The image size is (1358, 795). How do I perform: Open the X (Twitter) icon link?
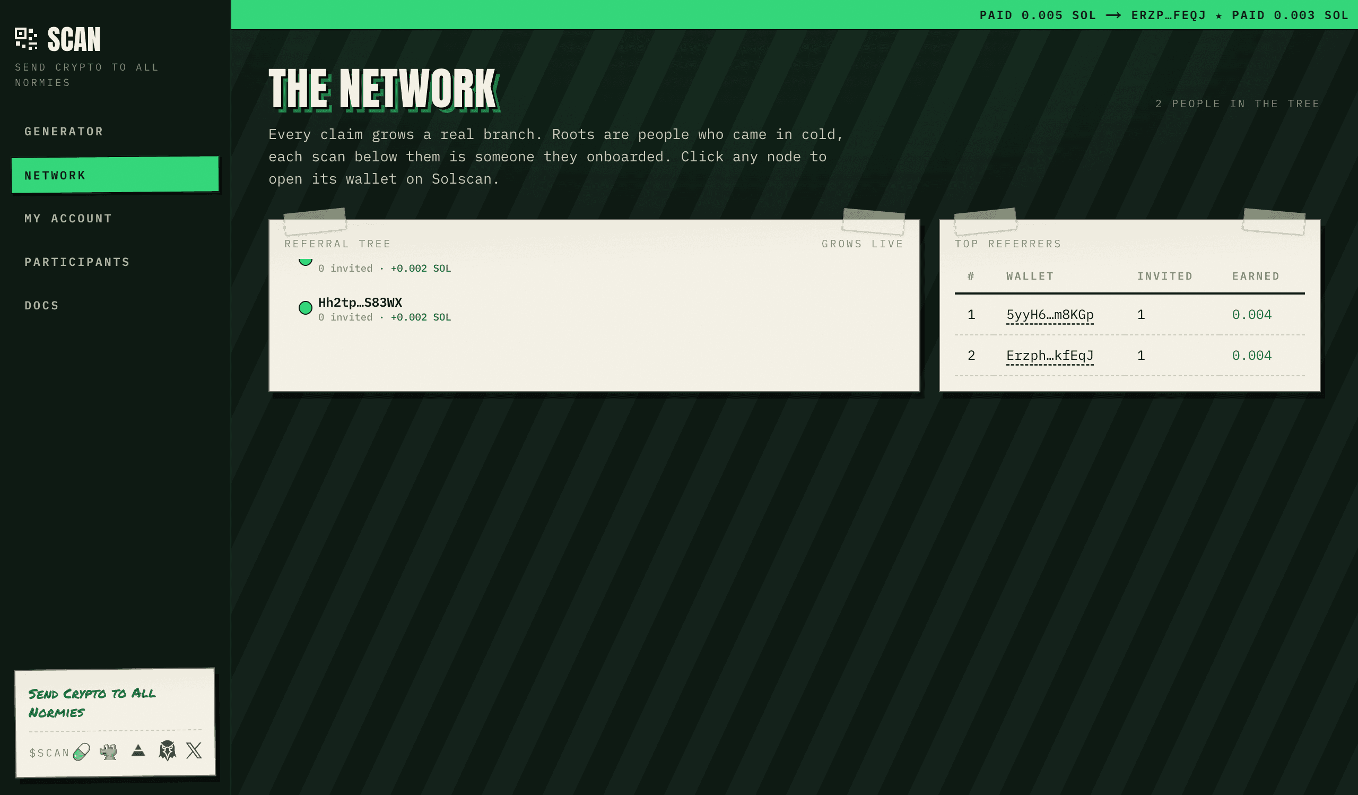(194, 750)
